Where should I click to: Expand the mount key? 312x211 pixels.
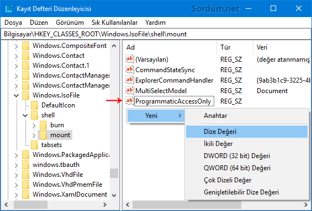(x=34, y=136)
